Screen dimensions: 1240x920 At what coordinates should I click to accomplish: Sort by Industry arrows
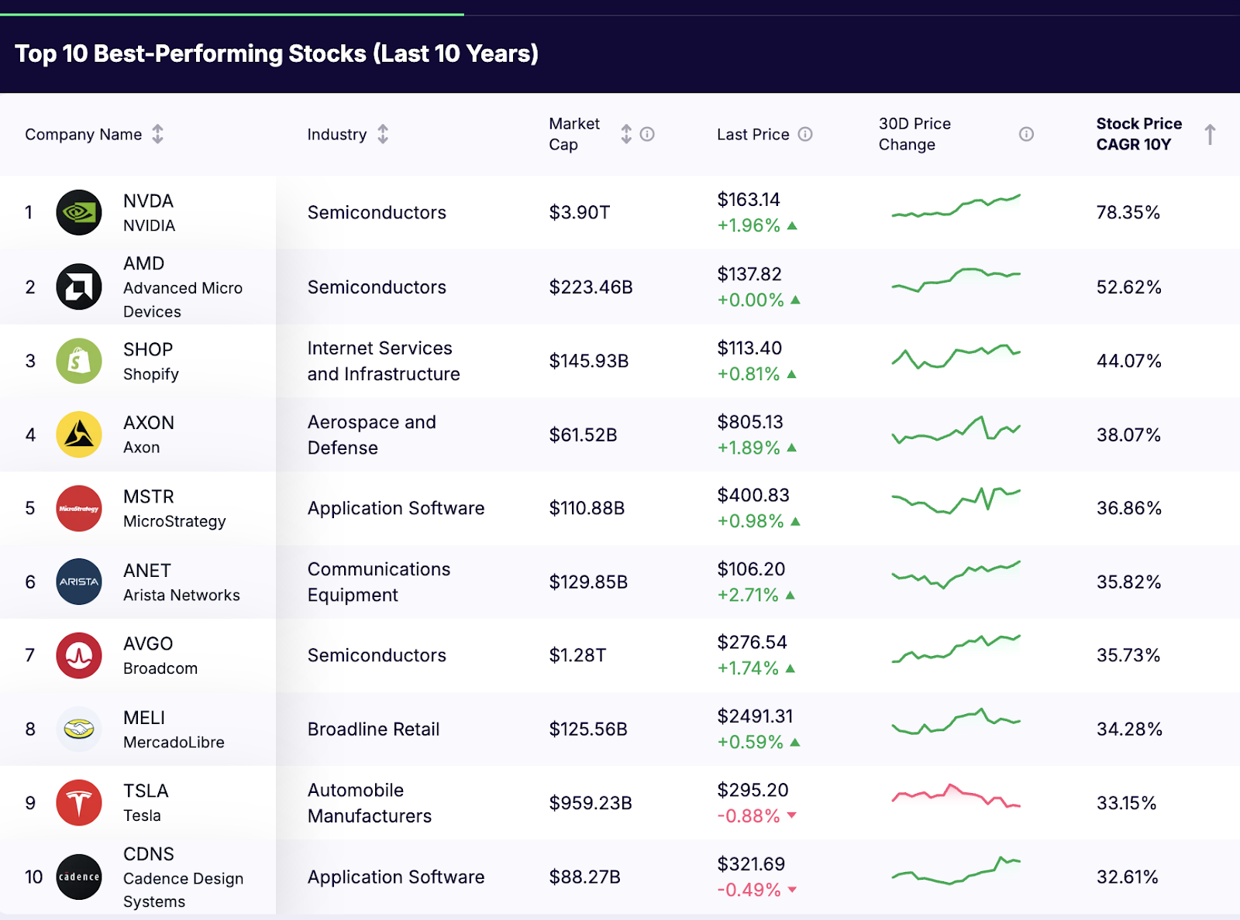point(383,134)
